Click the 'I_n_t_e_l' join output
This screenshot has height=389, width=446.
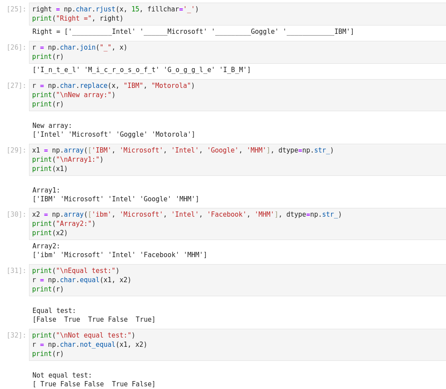(141, 70)
